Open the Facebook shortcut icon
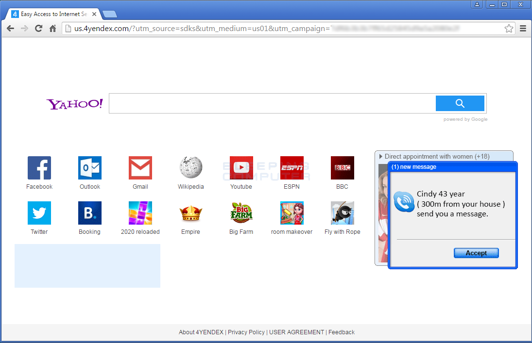The height and width of the screenshot is (343, 532). [x=39, y=168]
